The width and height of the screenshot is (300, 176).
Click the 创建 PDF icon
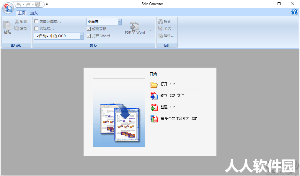154,107
